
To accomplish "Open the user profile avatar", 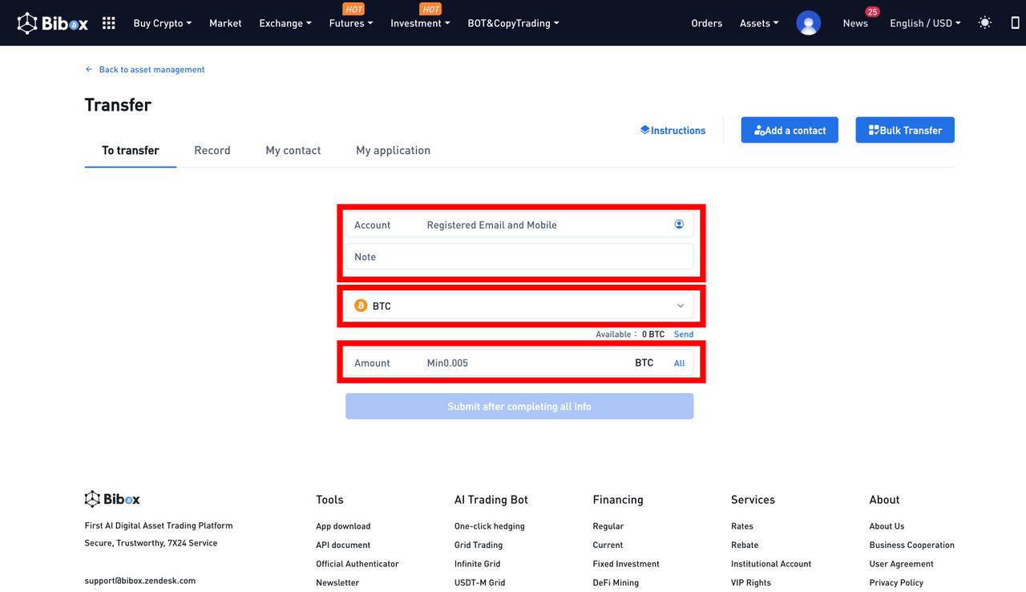I will (x=808, y=23).
